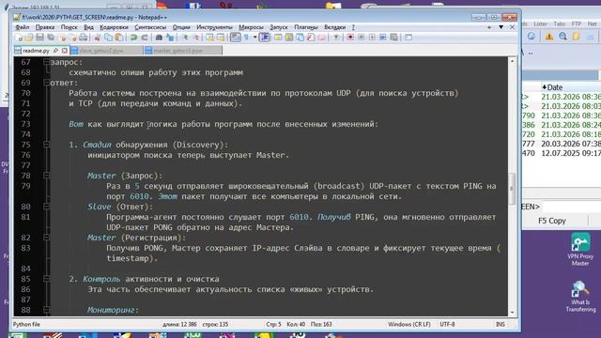
Task: Click the pin icon on readme.py tab
Action: tap(56, 50)
